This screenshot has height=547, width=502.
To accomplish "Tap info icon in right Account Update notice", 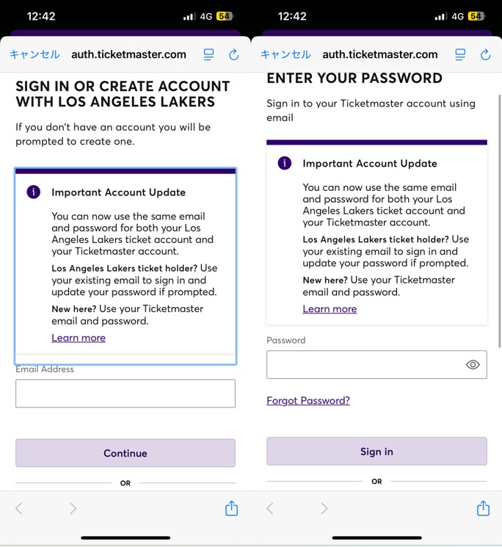I will [285, 163].
